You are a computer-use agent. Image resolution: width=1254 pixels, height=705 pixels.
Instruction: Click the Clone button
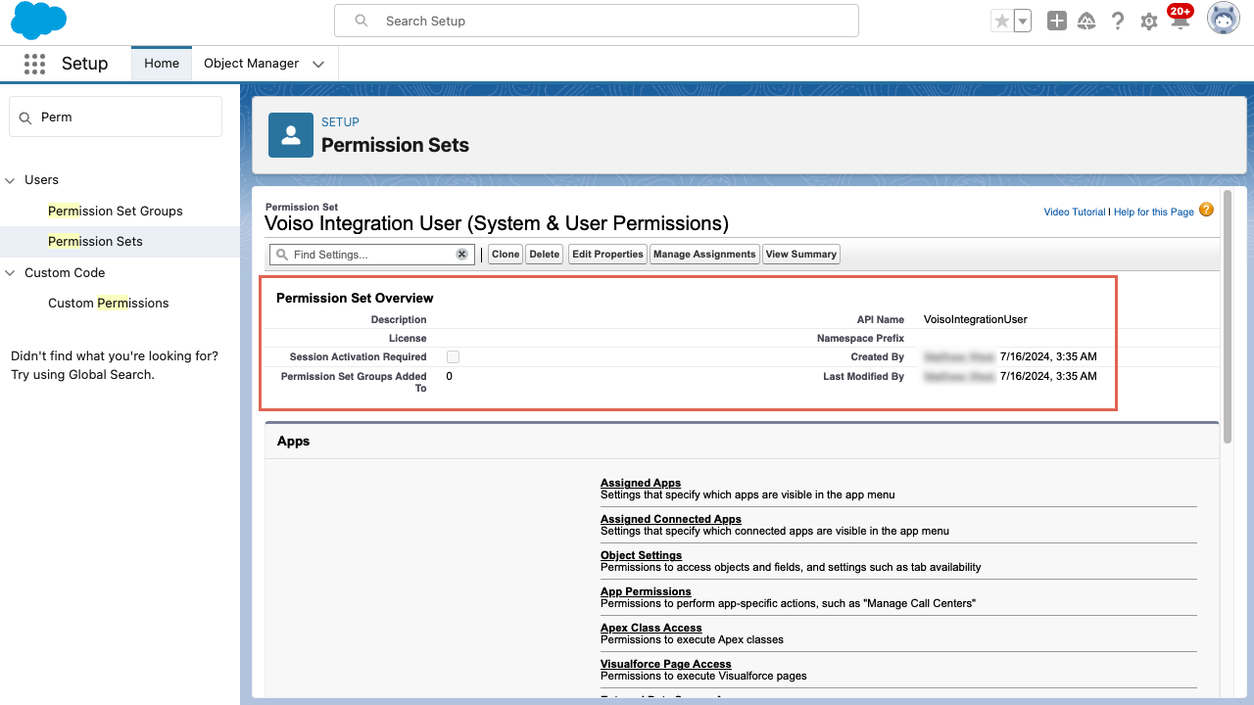[x=506, y=255]
